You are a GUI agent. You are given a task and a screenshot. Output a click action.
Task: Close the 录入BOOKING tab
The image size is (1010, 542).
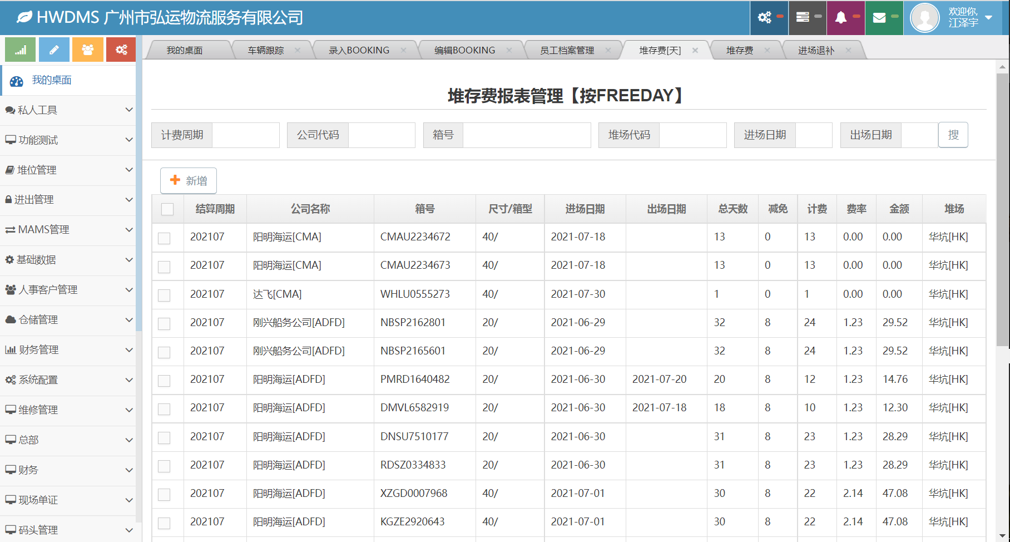click(403, 50)
